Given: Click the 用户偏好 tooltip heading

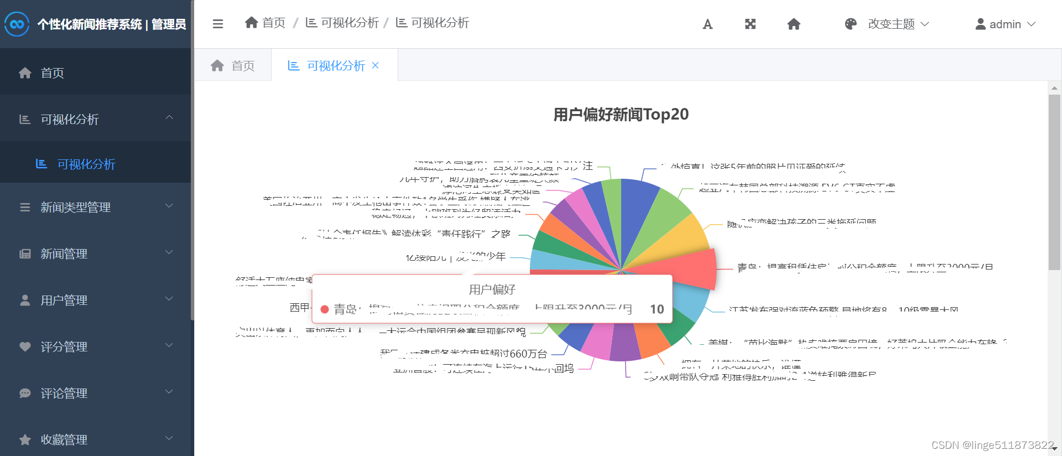Looking at the screenshot, I should click(x=492, y=289).
